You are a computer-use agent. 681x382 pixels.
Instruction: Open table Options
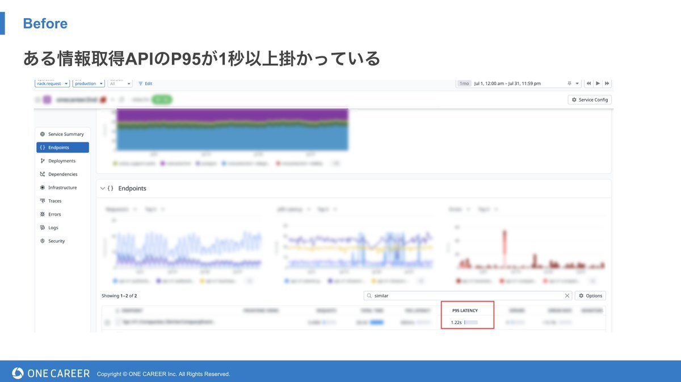click(590, 296)
